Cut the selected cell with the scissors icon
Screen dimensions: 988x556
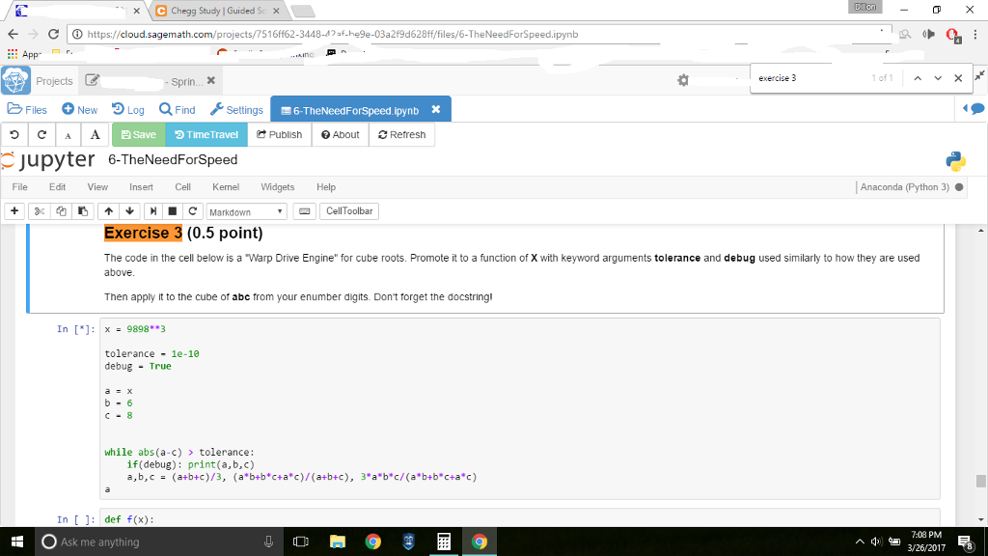[39, 210]
